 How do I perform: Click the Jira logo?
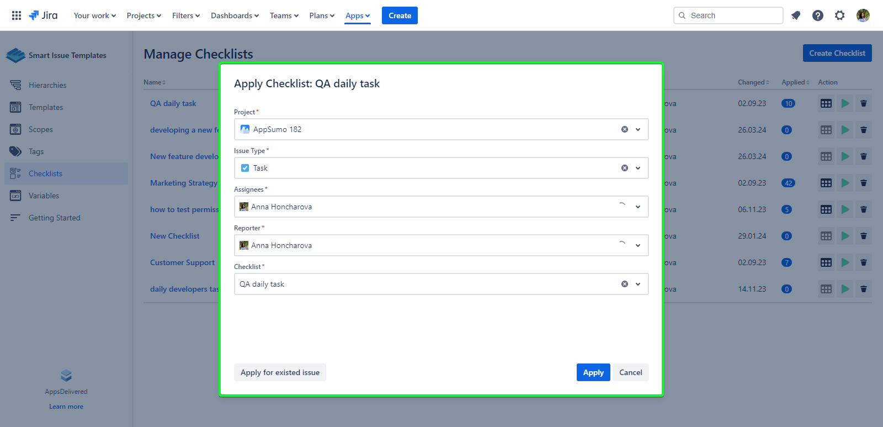click(43, 15)
